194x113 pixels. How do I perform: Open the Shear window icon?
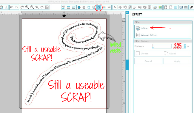(135, 7)
